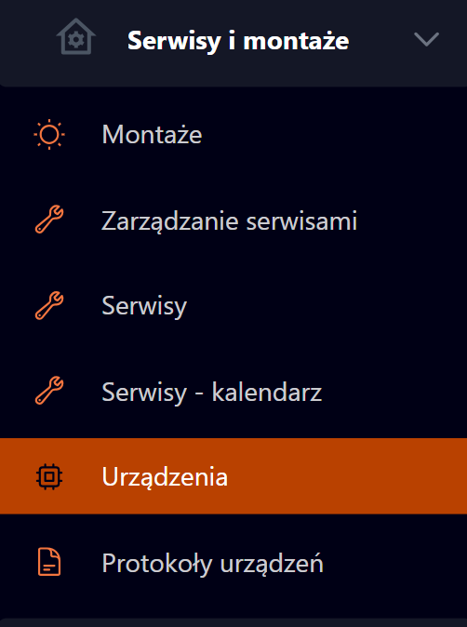Click the chip icon beside Urządzenia

[49, 476]
